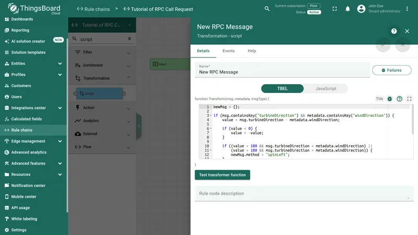Expand Integrations center chevron
The width and height of the screenshot is (418, 235).
[60, 108]
